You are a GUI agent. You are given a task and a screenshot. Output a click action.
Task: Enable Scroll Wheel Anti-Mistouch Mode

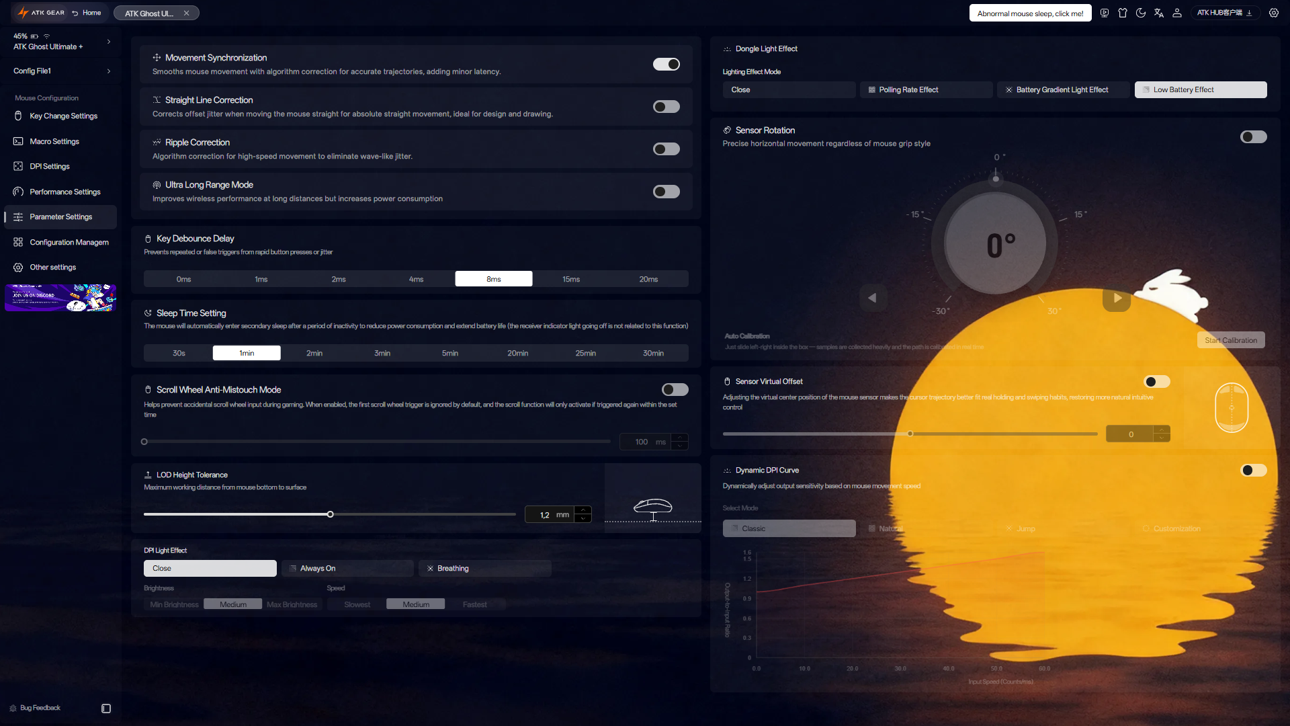[x=675, y=390]
